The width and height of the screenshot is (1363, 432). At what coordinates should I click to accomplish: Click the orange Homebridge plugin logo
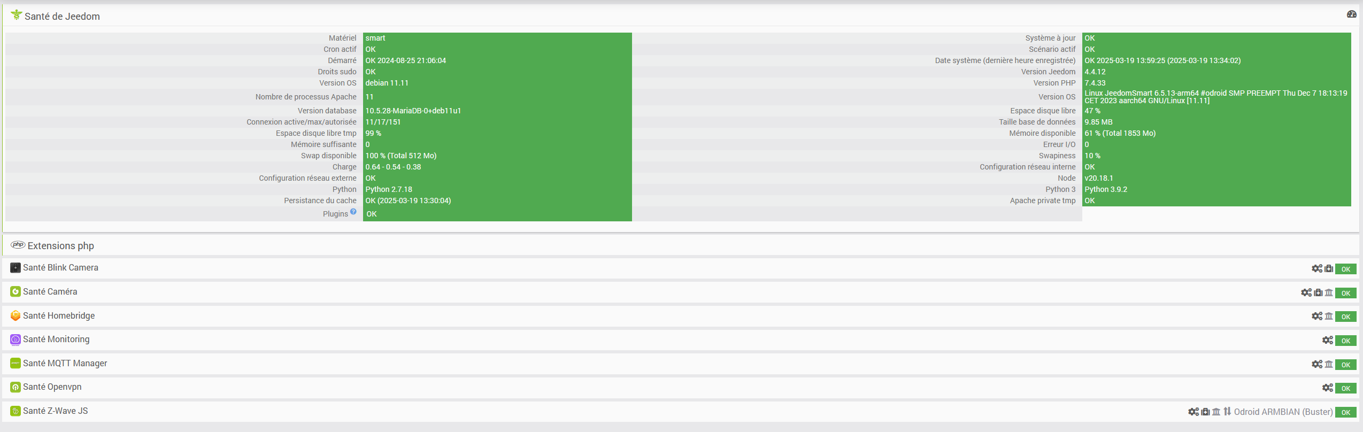[16, 316]
